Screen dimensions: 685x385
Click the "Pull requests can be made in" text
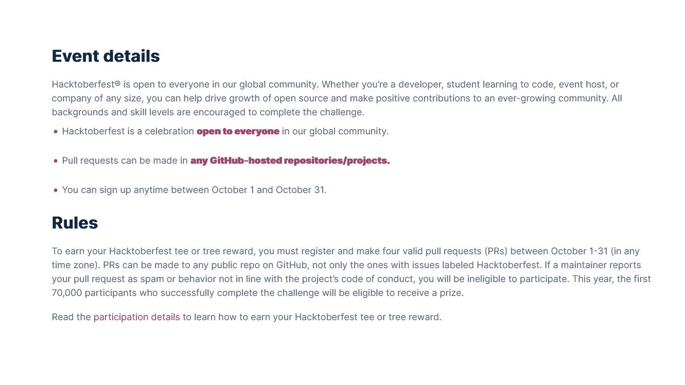click(x=125, y=161)
